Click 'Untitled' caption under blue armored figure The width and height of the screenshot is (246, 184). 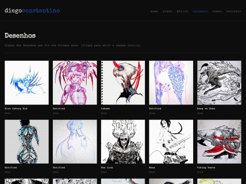(10, 168)
